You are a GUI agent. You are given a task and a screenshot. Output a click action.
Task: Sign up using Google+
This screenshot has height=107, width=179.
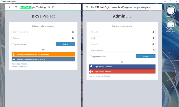(x=122, y=71)
